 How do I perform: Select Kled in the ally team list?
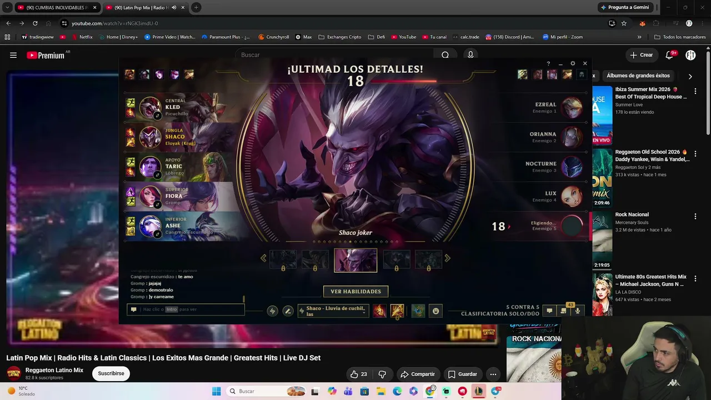click(x=182, y=107)
